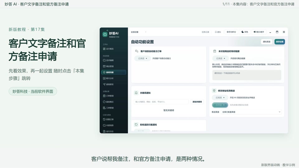
Task: Click the bag icon beside 未识别商品时询问链接
Action: (215, 51)
